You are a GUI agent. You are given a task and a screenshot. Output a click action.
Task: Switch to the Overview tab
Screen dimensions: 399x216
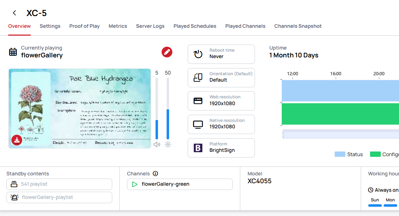pos(19,26)
